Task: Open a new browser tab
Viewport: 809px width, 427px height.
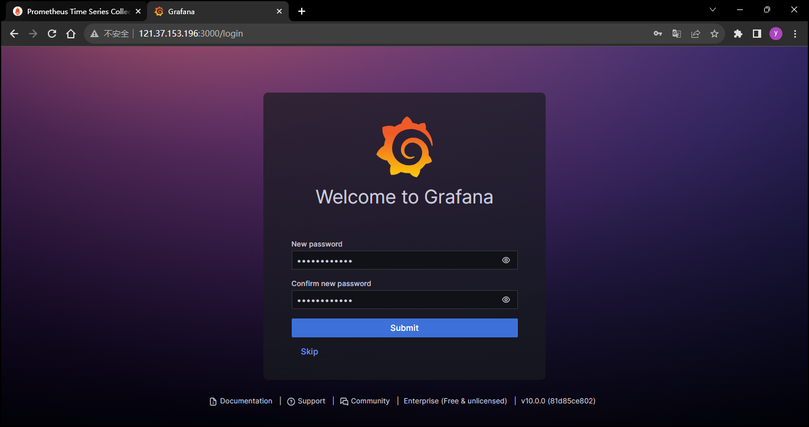Action: (x=302, y=11)
